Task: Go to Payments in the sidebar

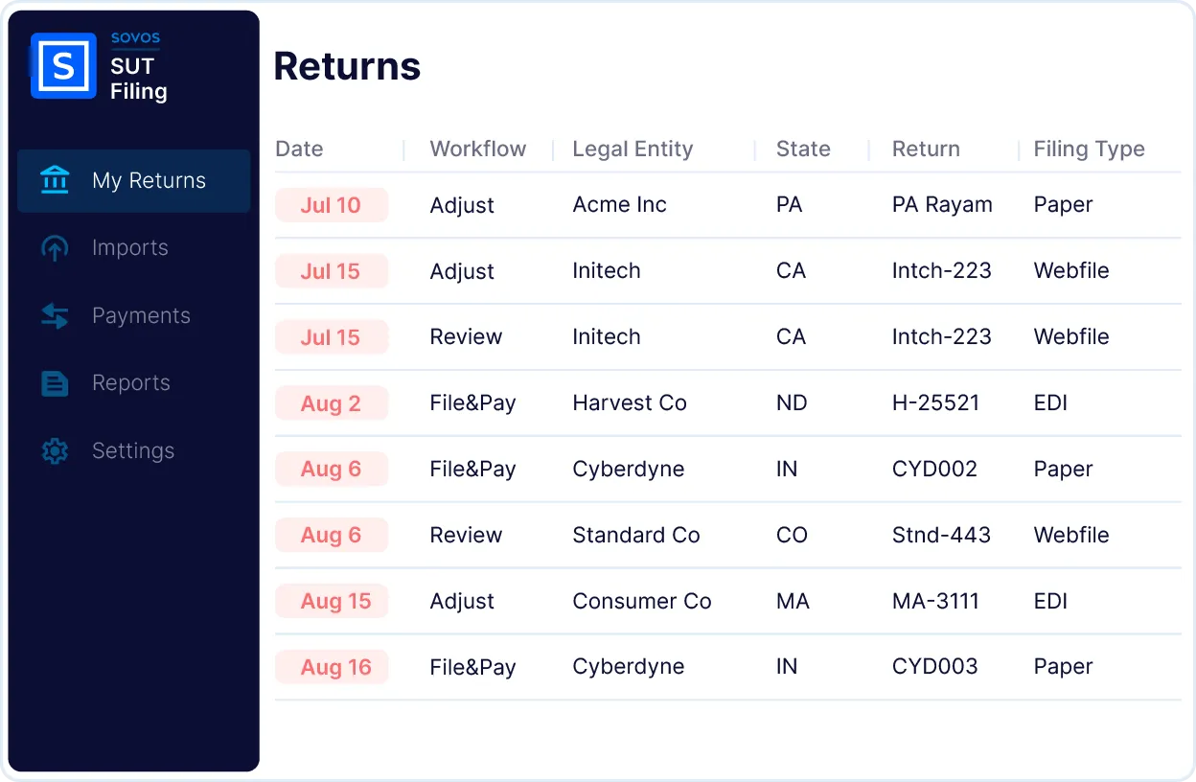Action: [x=141, y=316]
